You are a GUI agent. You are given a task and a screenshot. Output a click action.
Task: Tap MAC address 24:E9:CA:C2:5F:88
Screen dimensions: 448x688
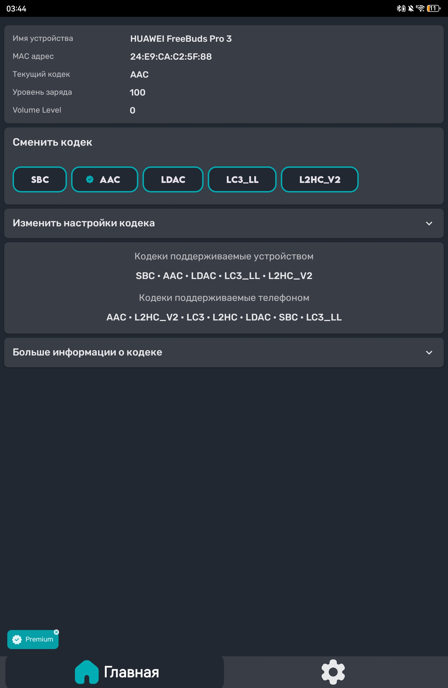[171, 57]
